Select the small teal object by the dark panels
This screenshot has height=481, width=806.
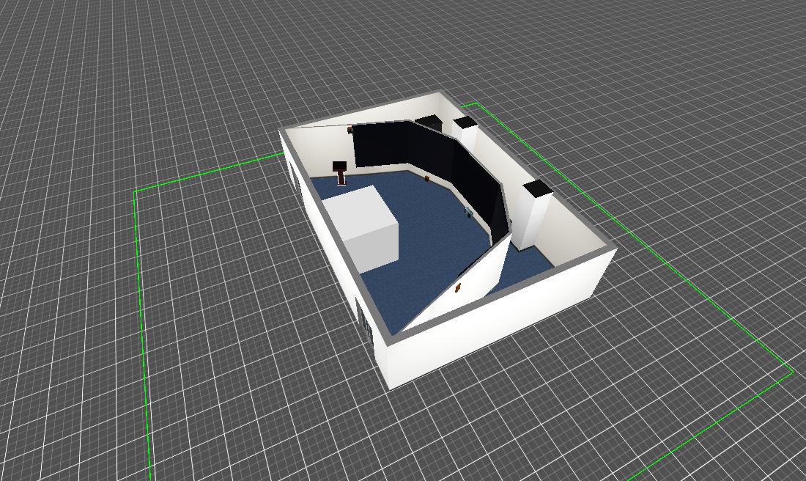point(467,212)
